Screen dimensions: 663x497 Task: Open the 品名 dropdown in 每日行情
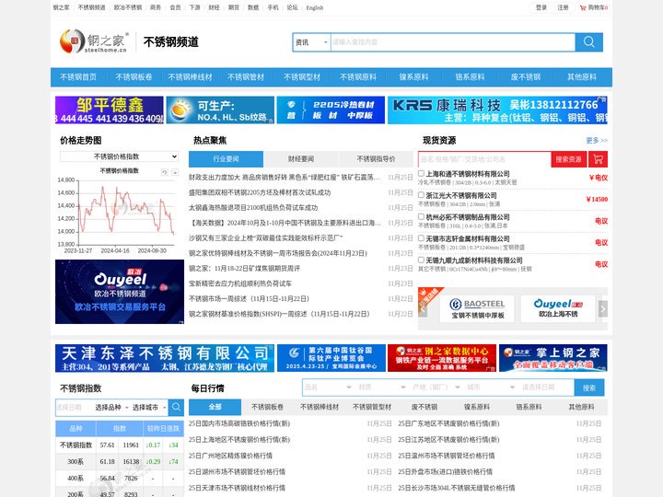328,387
